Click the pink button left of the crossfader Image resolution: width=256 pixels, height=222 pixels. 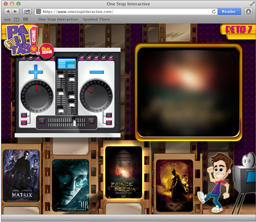[x=42, y=121]
